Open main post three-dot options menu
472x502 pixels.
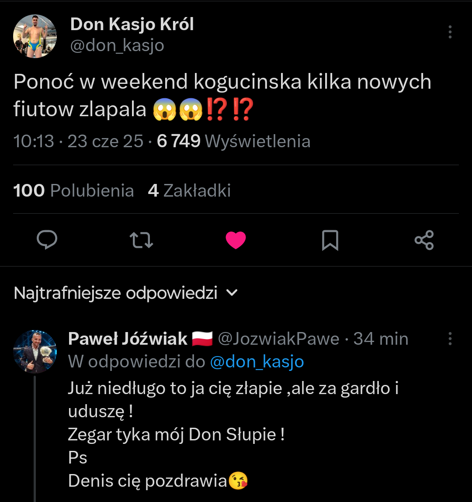tap(450, 32)
